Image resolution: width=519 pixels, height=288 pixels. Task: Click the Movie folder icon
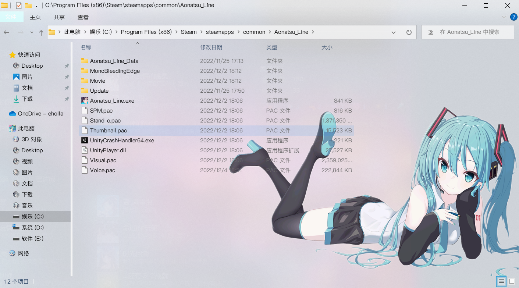85,81
